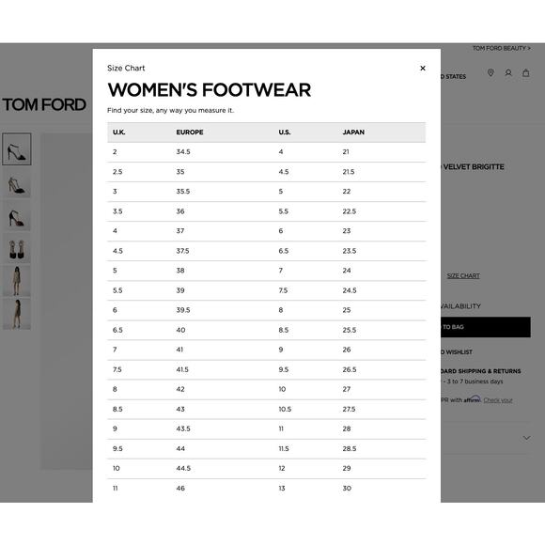This screenshot has width=545, height=545.
Task: Click the Japan size 26.5 cell
Action: [x=350, y=369]
